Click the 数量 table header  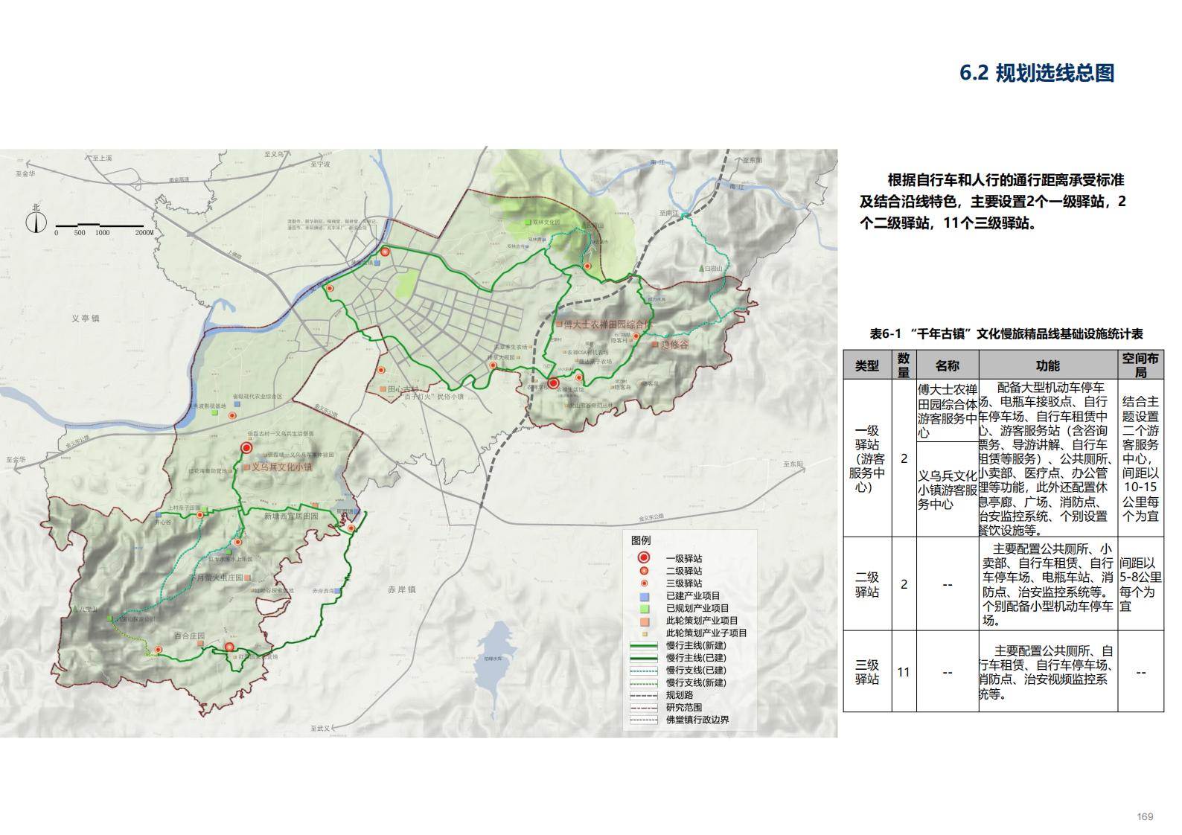904,365
